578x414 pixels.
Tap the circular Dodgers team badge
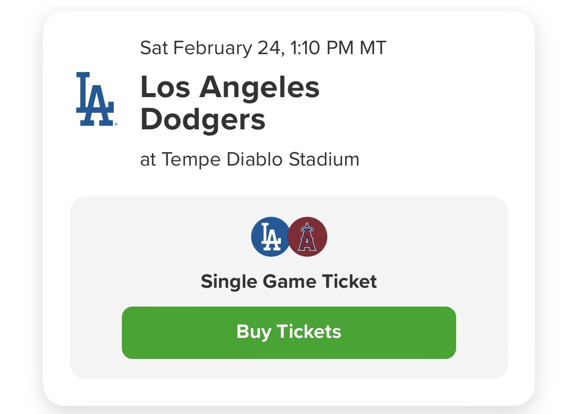270,237
